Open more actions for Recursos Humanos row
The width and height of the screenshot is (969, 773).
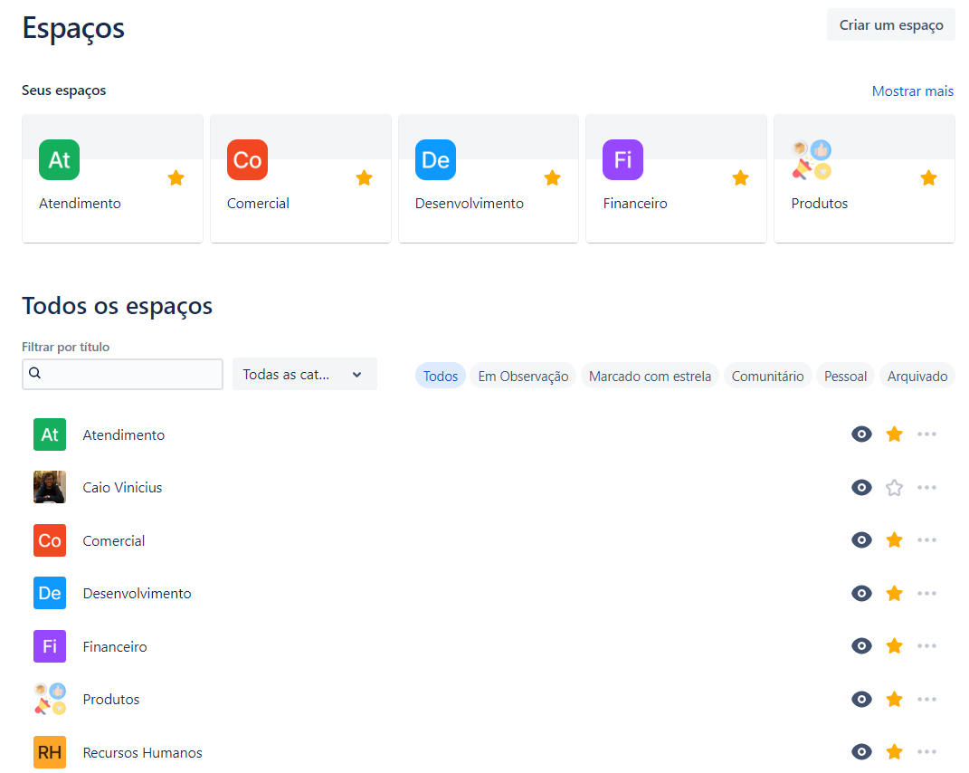coord(927,751)
